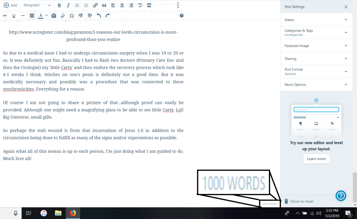
Task: Expand More Options settings
Action: pyautogui.click(x=316, y=84)
